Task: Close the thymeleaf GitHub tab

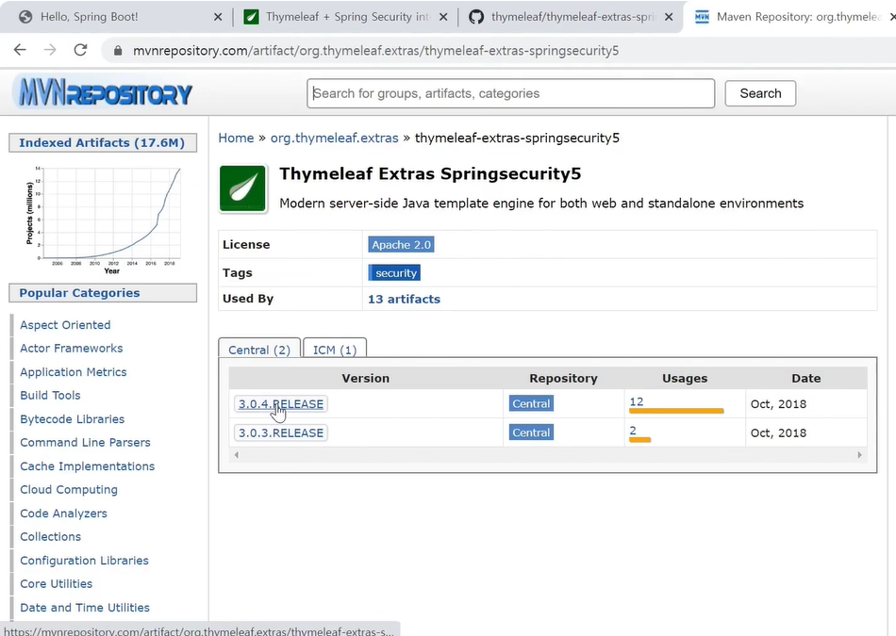Action: coord(669,17)
